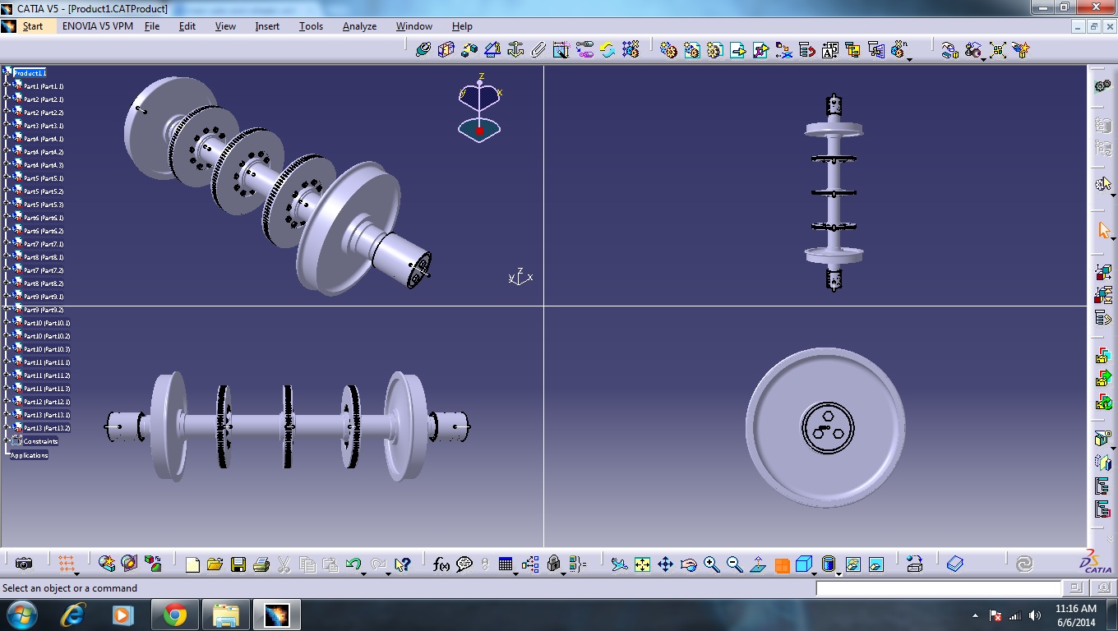Click the Generate Numbering icon
The image size is (1118, 631).
click(x=829, y=50)
